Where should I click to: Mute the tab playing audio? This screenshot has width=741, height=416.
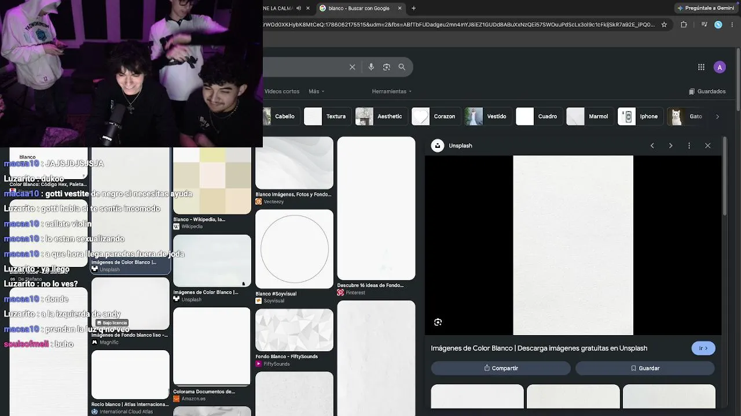[x=299, y=8]
